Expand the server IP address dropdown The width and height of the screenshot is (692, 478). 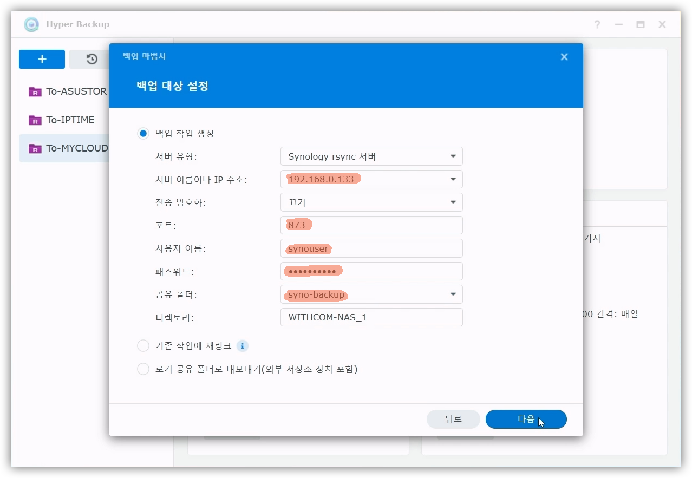[x=453, y=179]
